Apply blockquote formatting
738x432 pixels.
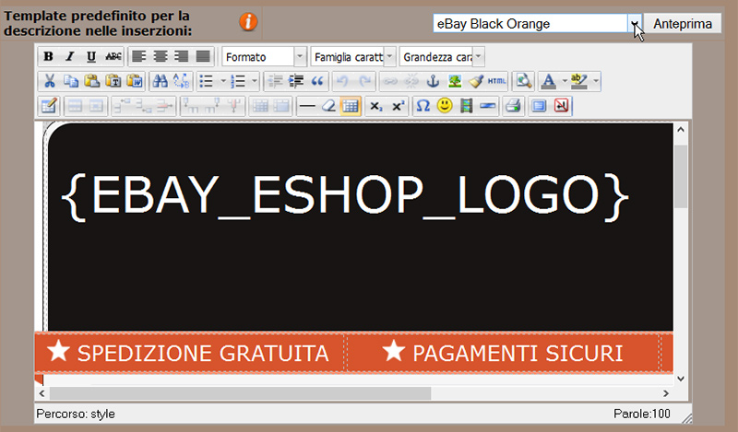[317, 81]
